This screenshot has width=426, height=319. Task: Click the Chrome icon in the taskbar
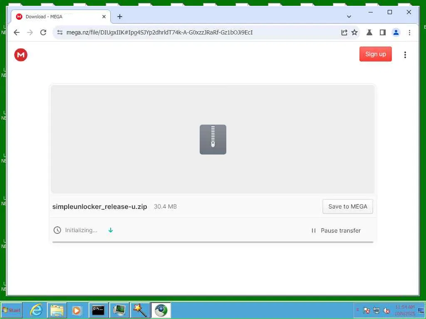(x=161, y=310)
